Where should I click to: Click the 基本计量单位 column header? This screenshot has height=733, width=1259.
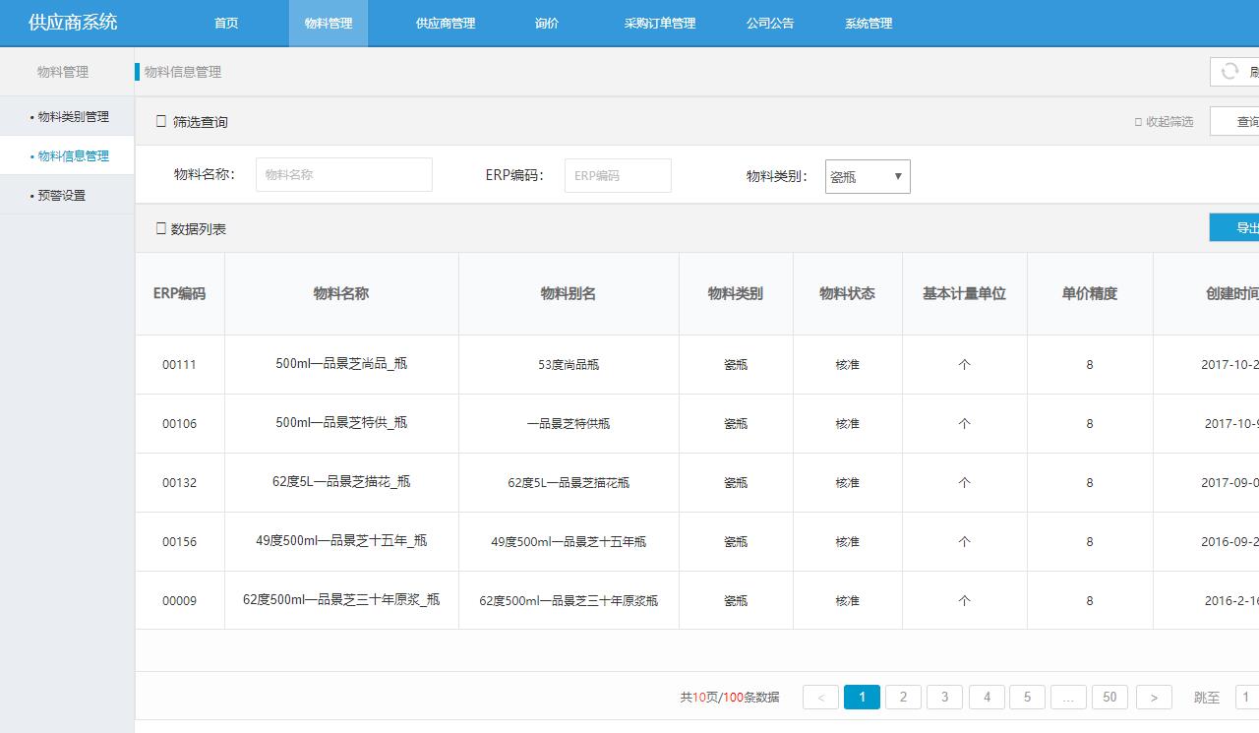click(964, 293)
